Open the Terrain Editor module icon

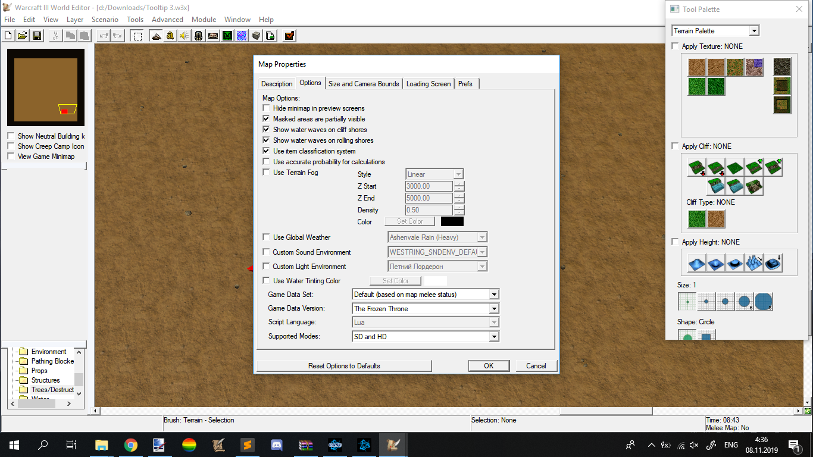156,36
